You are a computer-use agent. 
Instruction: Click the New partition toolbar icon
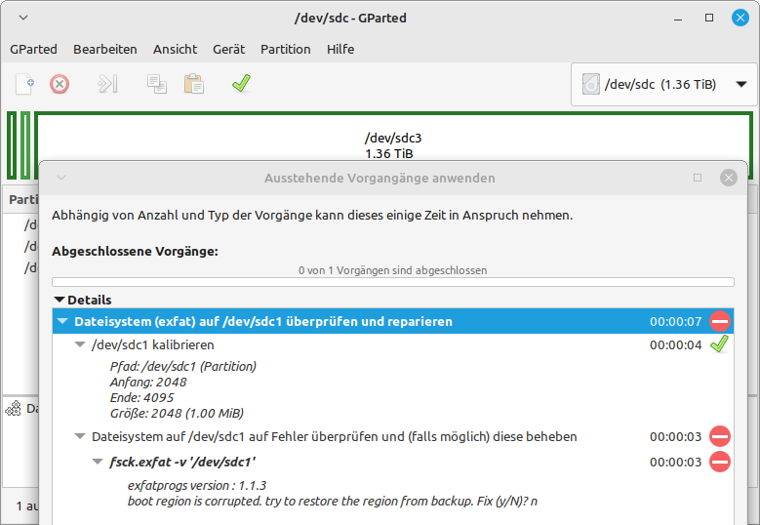[24, 84]
